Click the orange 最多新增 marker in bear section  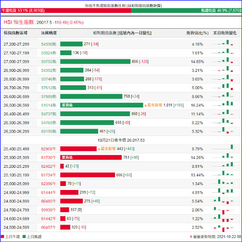pyautogui.click(x=153, y=105)
